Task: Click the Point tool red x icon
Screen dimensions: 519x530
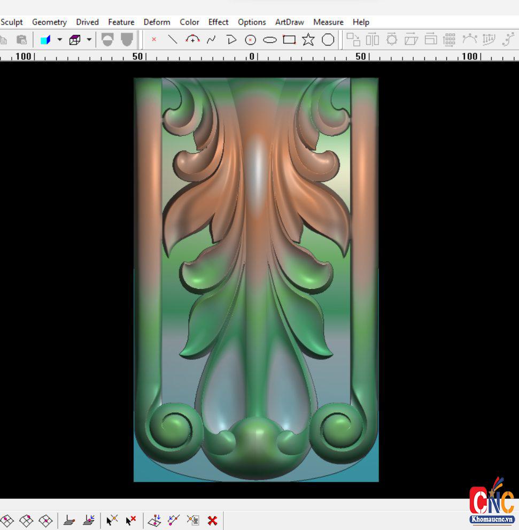Action: pos(154,40)
